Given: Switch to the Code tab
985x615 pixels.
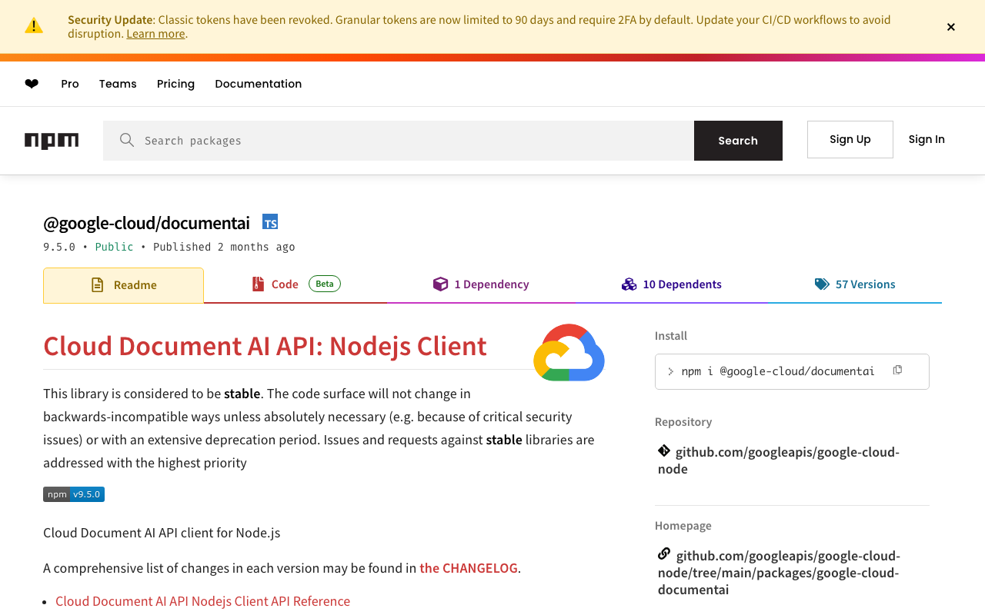Looking at the screenshot, I should click(295, 284).
